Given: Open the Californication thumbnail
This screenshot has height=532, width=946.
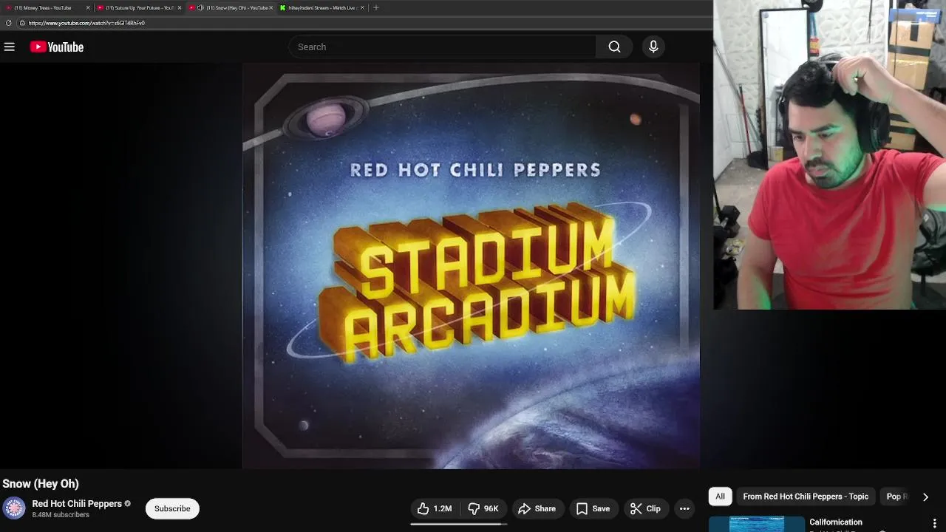Looking at the screenshot, I should click(756, 524).
